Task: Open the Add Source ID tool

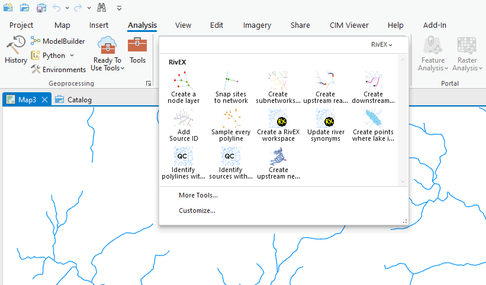Action: tap(184, 125)
